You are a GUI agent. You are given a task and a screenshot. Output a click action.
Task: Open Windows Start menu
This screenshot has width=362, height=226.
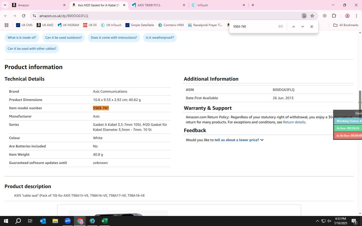click(x=6, y=221)
